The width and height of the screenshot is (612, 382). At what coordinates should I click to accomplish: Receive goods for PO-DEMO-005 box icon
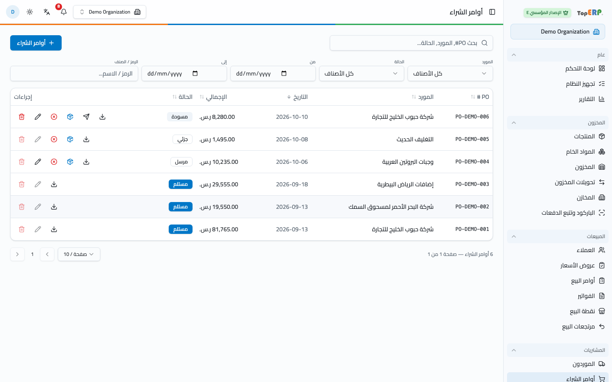(x=70, y=139)
